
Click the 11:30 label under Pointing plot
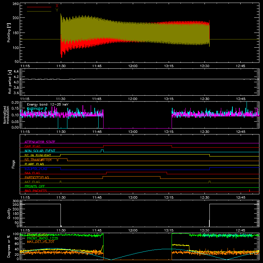click(61, 66)
